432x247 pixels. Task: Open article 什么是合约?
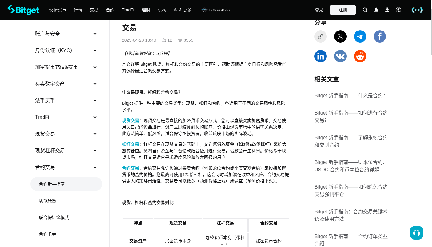click(350, 95)
